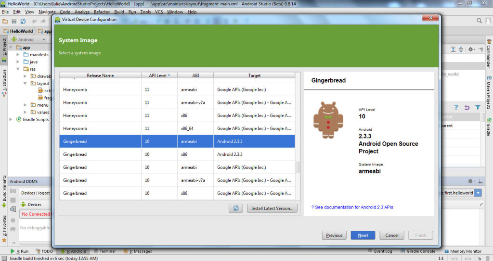This screenshot has height=261, width=493.
Task: Click the HelloWorld breadcrumb item
Action: [18, 31]
